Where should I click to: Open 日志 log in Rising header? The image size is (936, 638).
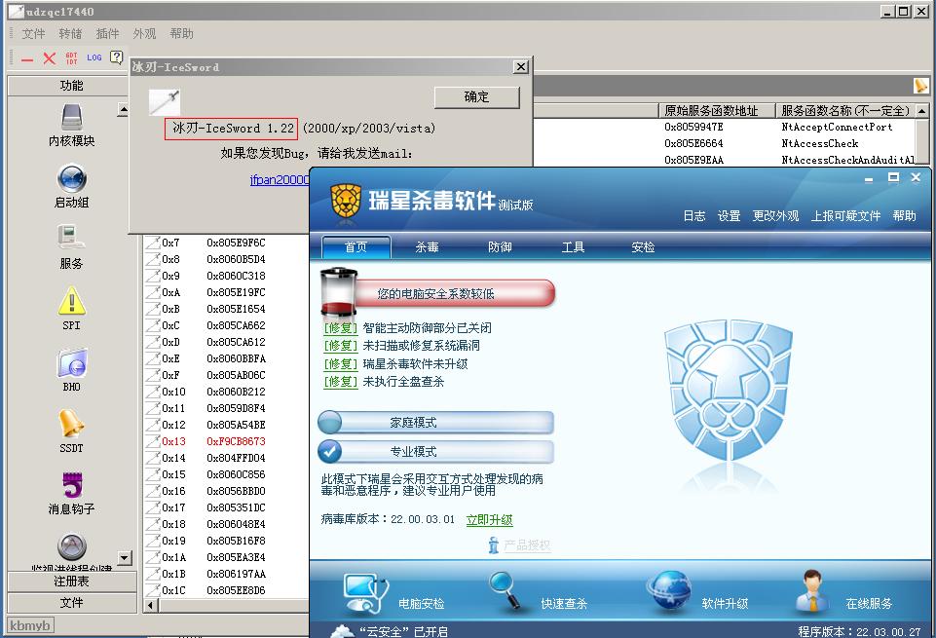[x=694, y=216]
